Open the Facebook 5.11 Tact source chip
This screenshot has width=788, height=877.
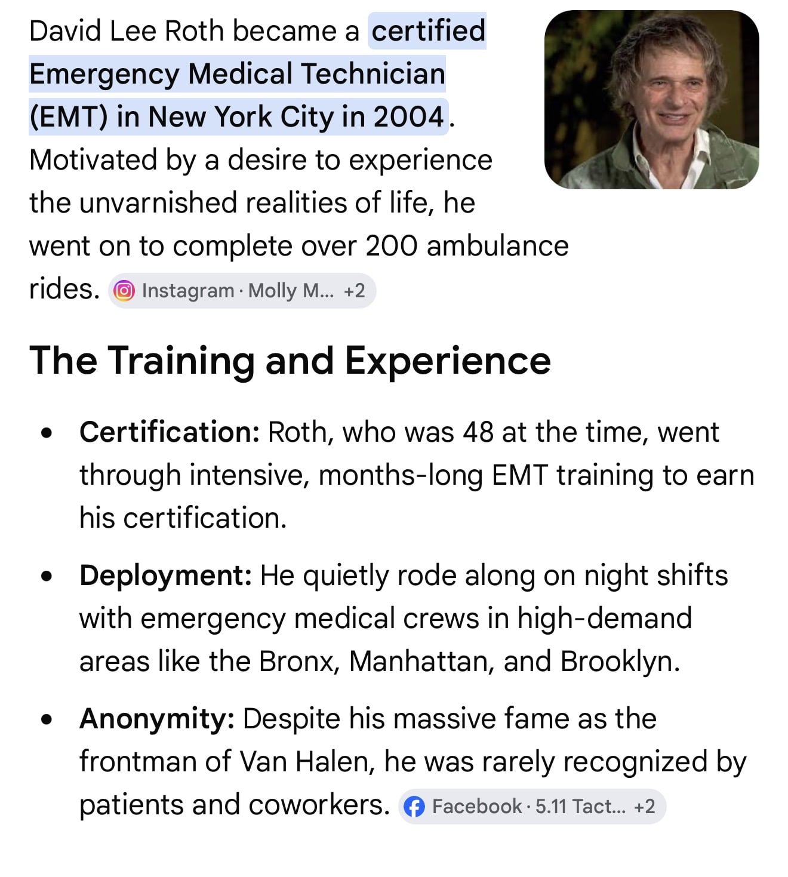pos(532,807)
